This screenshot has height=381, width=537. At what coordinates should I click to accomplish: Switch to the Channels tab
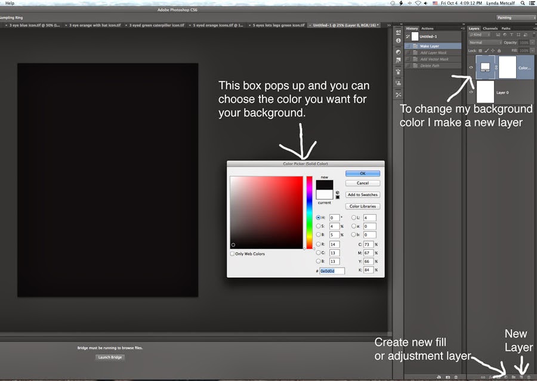490,29
